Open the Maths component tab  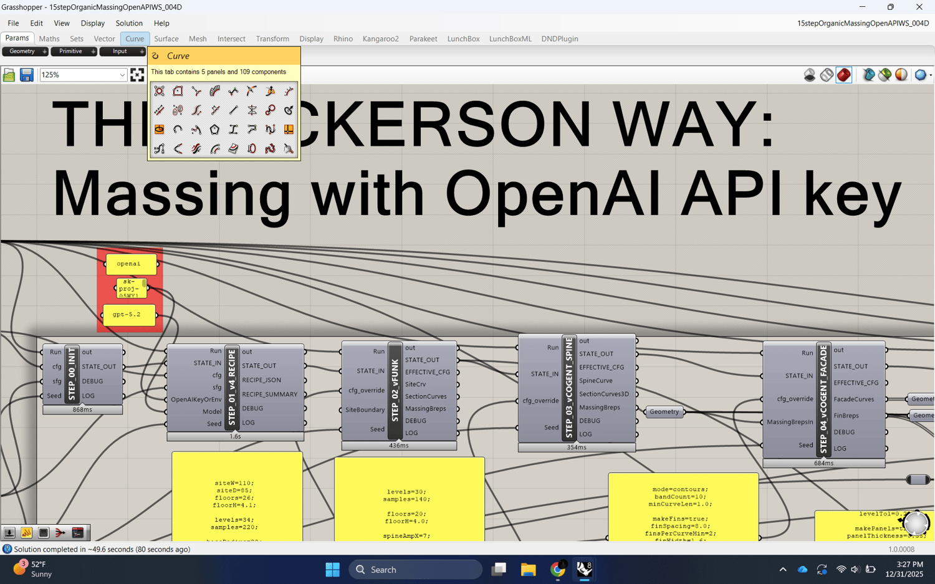49,39
